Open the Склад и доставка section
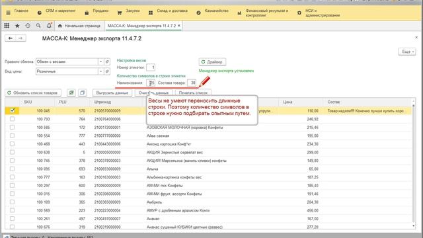423x238 pixels. 172,11
